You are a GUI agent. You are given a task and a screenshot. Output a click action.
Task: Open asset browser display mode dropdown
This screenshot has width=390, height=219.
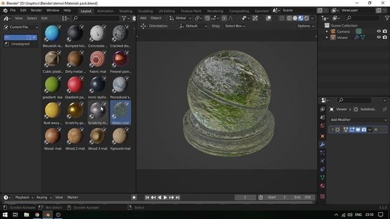click(x=65, y=18)
